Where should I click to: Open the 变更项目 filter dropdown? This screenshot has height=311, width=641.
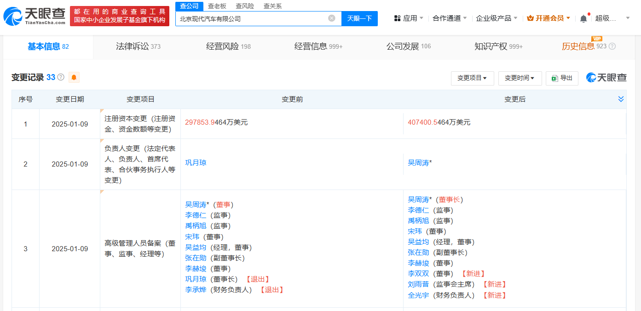472,78
